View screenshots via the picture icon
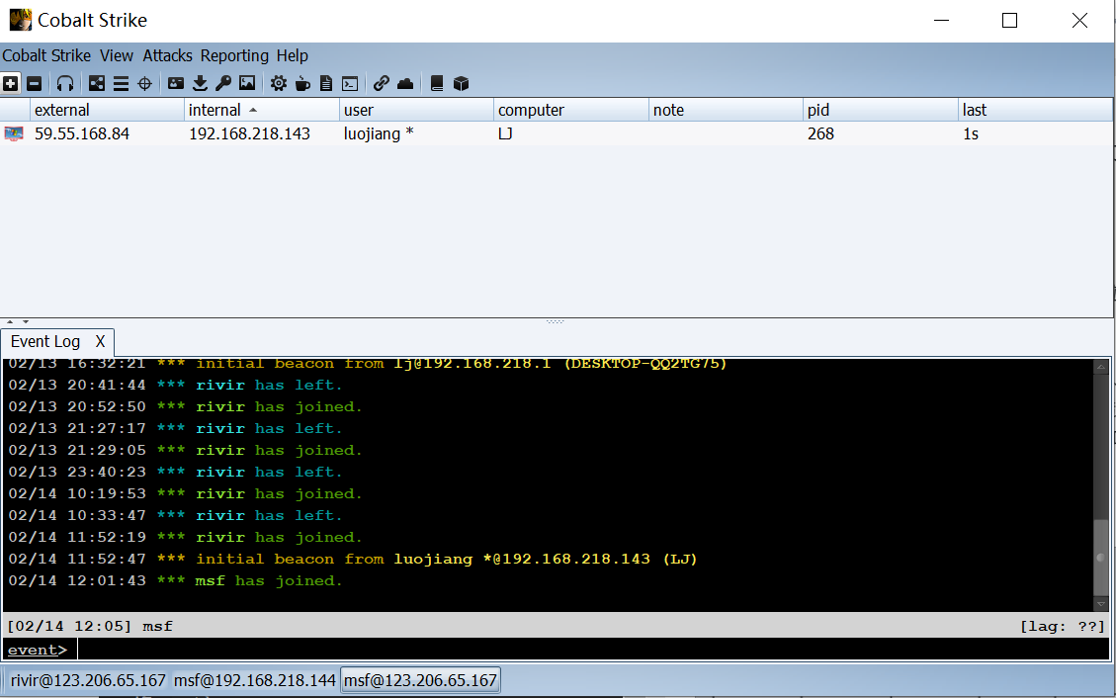Viewport: 1116px width, 698px height. [x=247, y=83]
